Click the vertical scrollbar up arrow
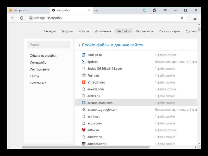The width and height of the screenshot is (208, 156). coord(199,24)
